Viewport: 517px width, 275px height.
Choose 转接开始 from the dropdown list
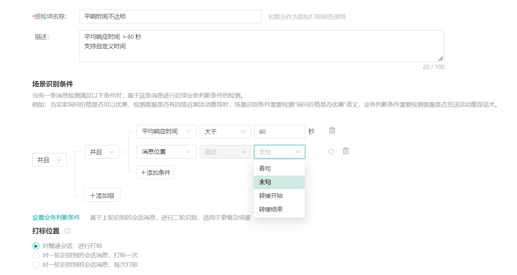pos(279,196)
